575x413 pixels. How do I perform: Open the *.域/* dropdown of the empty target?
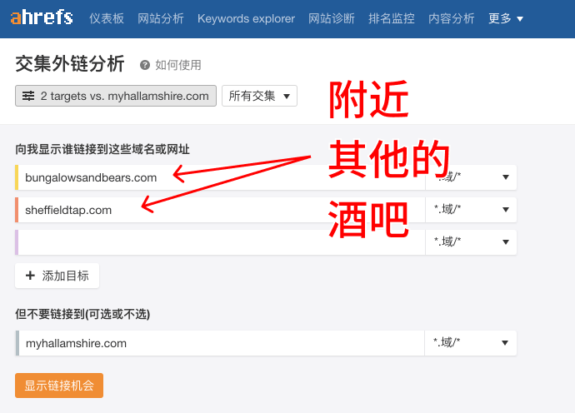pos(471,241)
